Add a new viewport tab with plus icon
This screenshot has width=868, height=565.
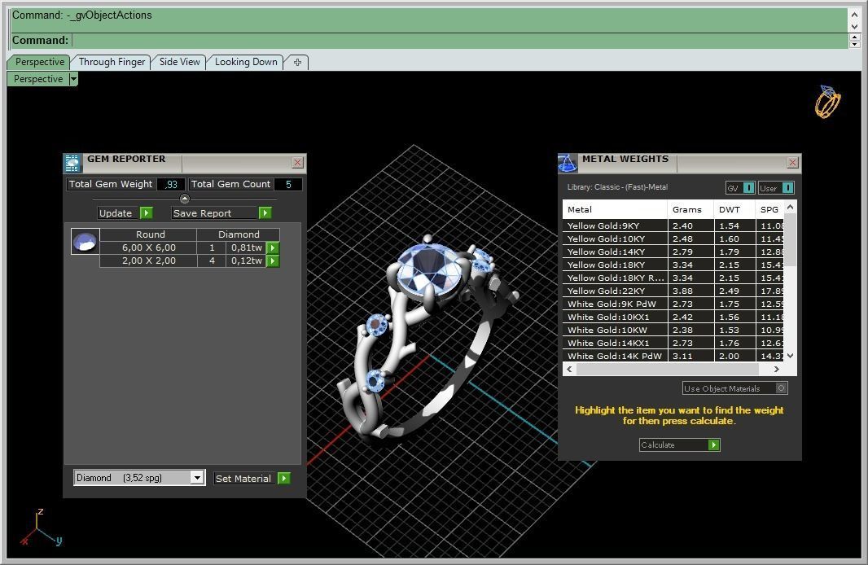click(297, 62)
